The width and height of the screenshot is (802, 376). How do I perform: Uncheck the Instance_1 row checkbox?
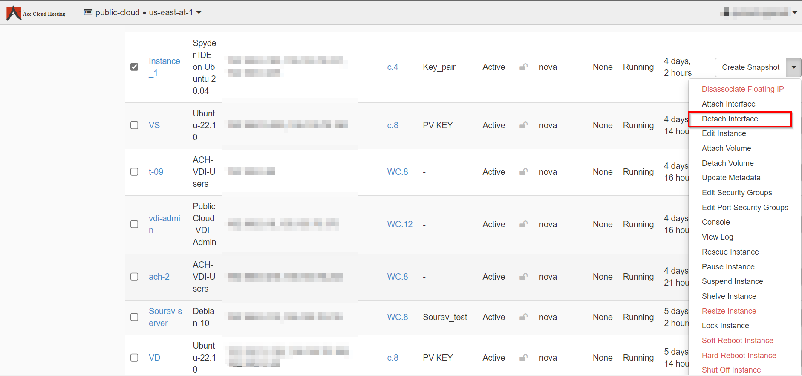coord(134,67)
